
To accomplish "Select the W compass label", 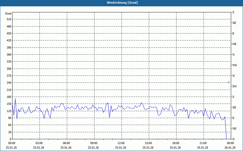I will coord(234,76).
